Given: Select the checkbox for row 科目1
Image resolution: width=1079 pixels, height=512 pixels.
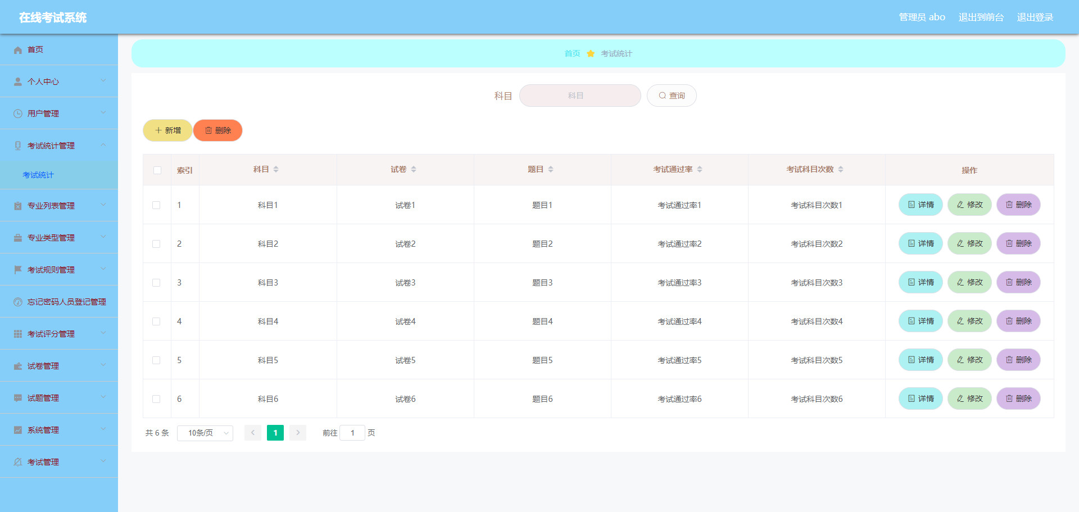Looking at the screenshot, I should pos(156,205).
